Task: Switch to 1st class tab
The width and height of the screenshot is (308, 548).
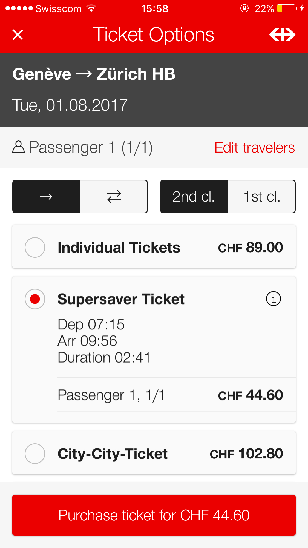Action: (x=262, y=197)
